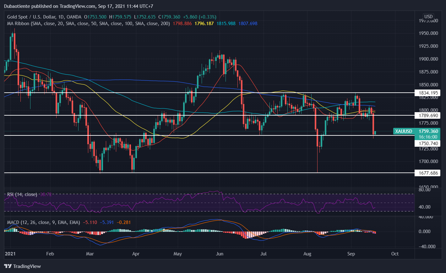The height and width of the screenshot is (273, 446).
Task: Click the MACD signal value -5.391
Action: click(x=107, y=222)
